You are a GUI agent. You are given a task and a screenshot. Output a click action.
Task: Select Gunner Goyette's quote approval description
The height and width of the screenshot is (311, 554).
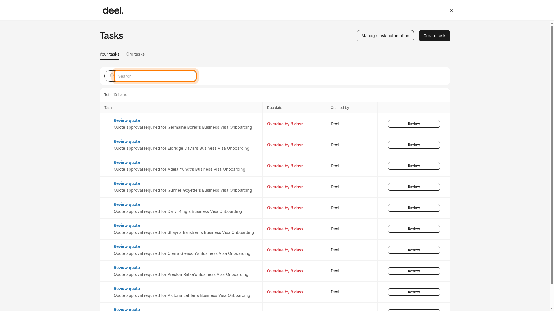(183, 190)
